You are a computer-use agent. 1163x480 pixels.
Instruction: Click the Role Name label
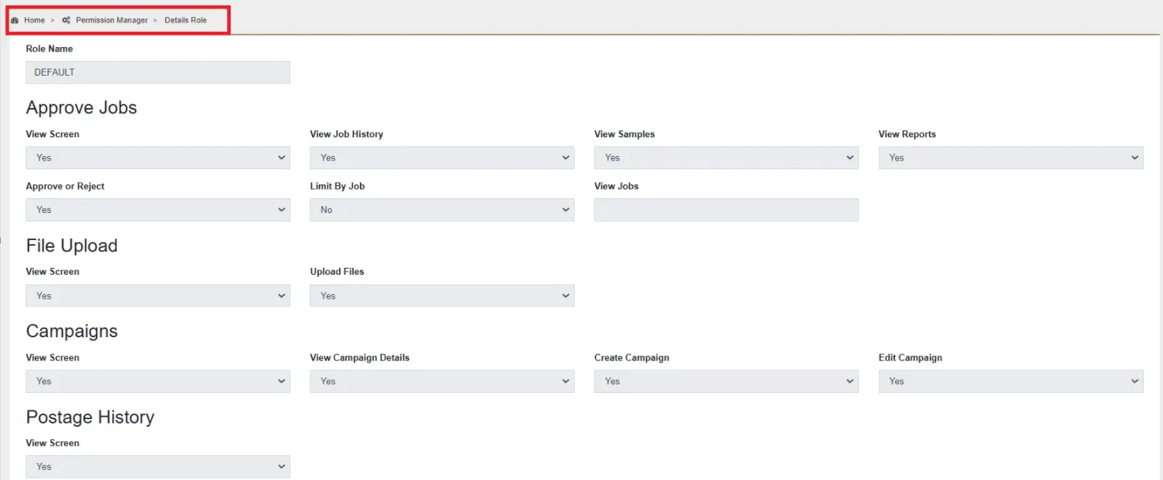49,49
